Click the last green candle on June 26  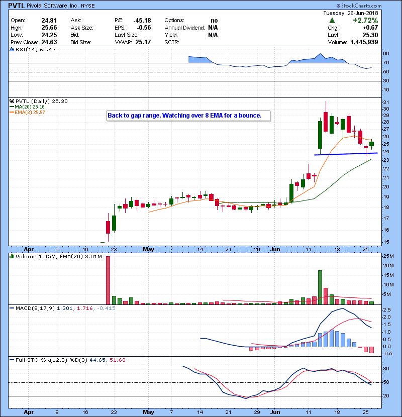tap(372, 144)
